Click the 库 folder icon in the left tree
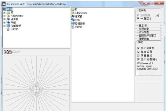 [8, 13]
